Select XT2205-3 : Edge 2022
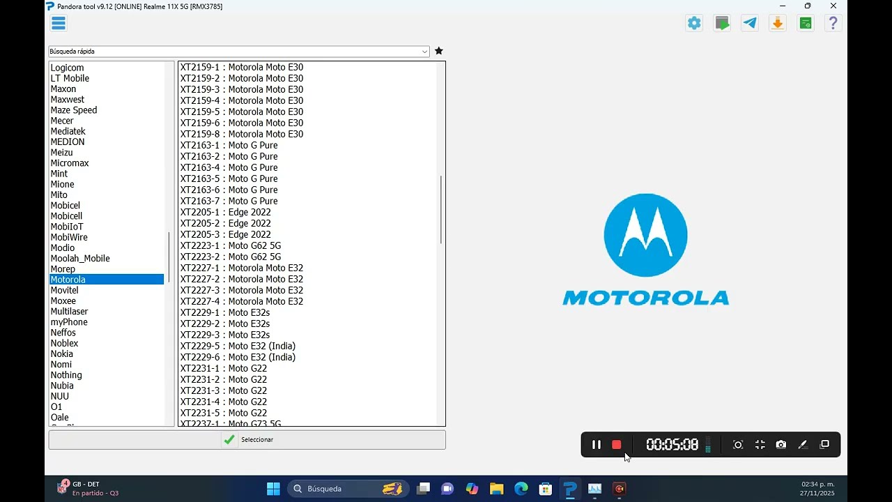The height and width of the screenshot is (502, 892). pos(226,234)
